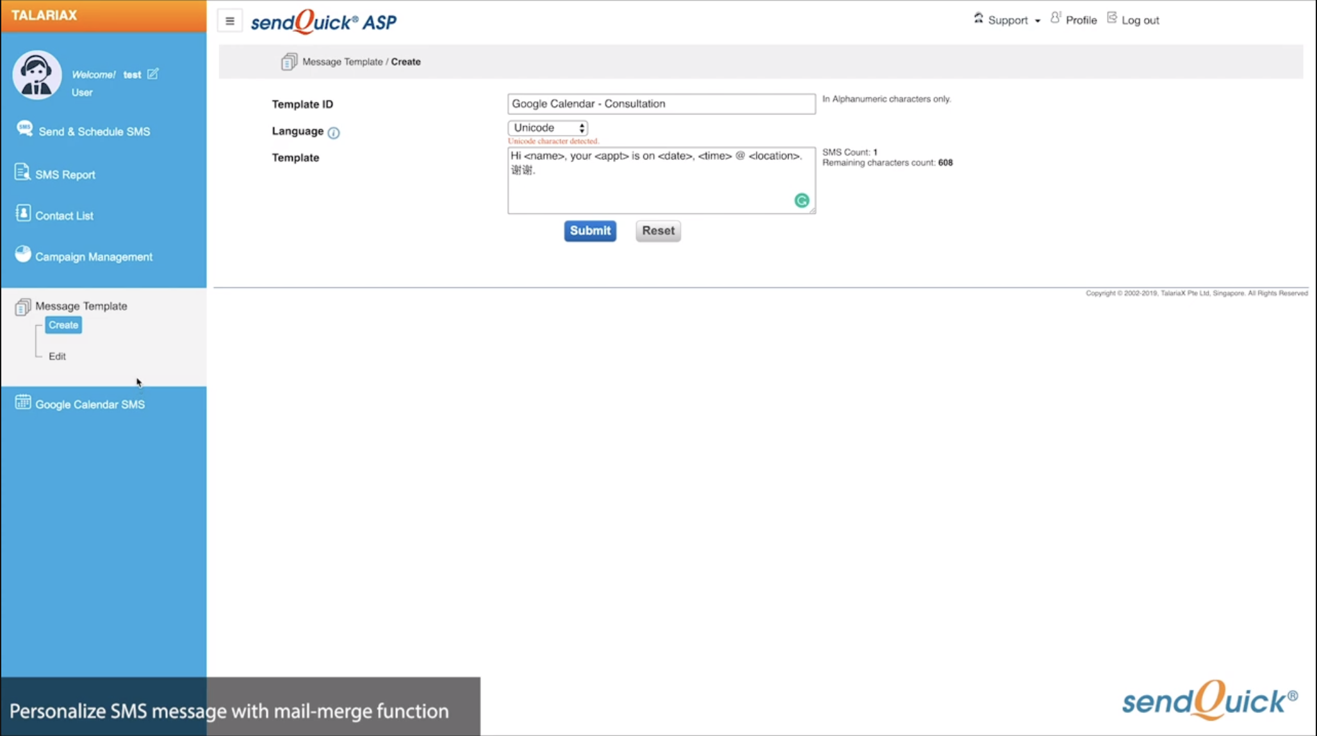Select Create under Message Template
The height and width of the screenshot is (736, 1317).
(63, 325)
